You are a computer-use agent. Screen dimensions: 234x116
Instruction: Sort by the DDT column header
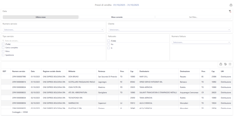6,71
